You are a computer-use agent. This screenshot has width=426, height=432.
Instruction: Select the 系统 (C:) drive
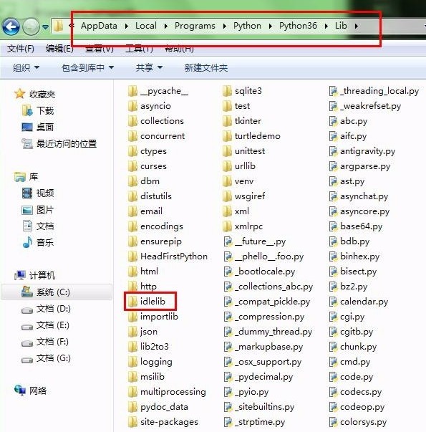point(57,292)
